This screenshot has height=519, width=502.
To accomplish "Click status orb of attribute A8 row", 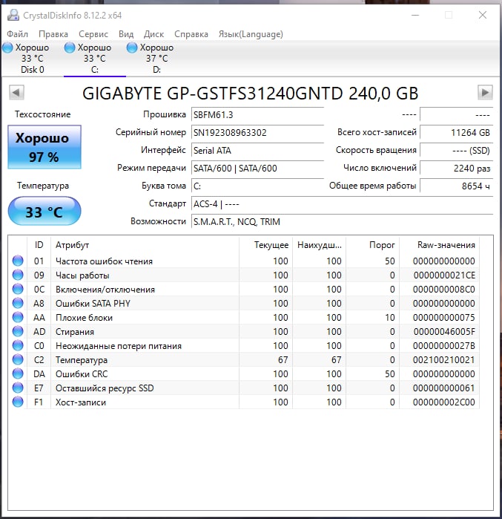I will 18,303.
